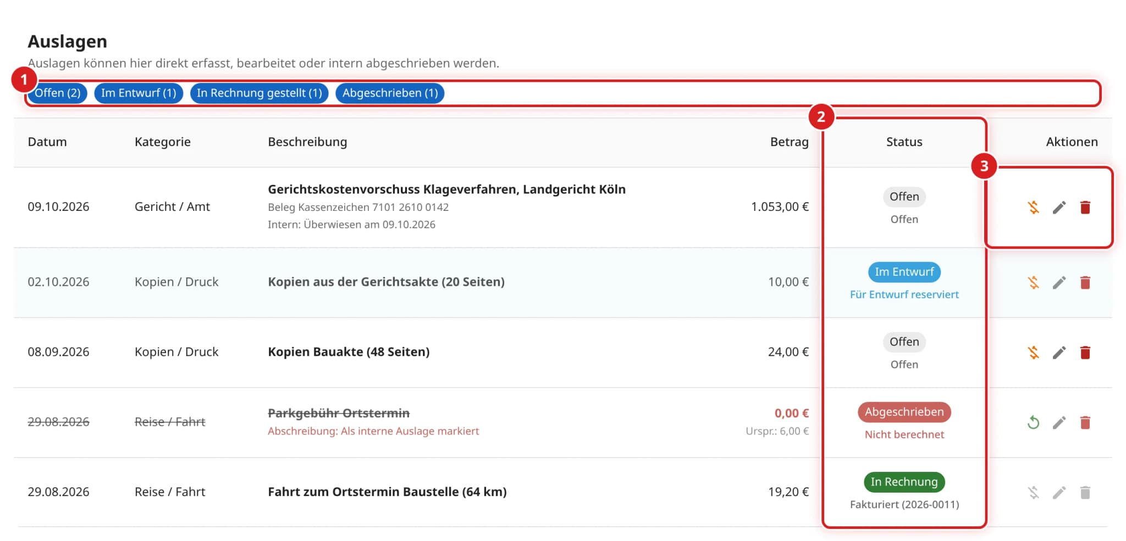The height and width of the screenshot is (541, 1126).
Task: Click the Gericht / Amt category cell
Action: (x=172, y=207)
